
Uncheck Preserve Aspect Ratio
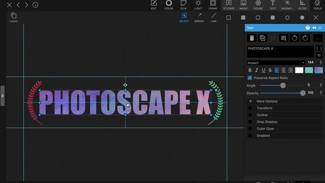tap(250, 78)
